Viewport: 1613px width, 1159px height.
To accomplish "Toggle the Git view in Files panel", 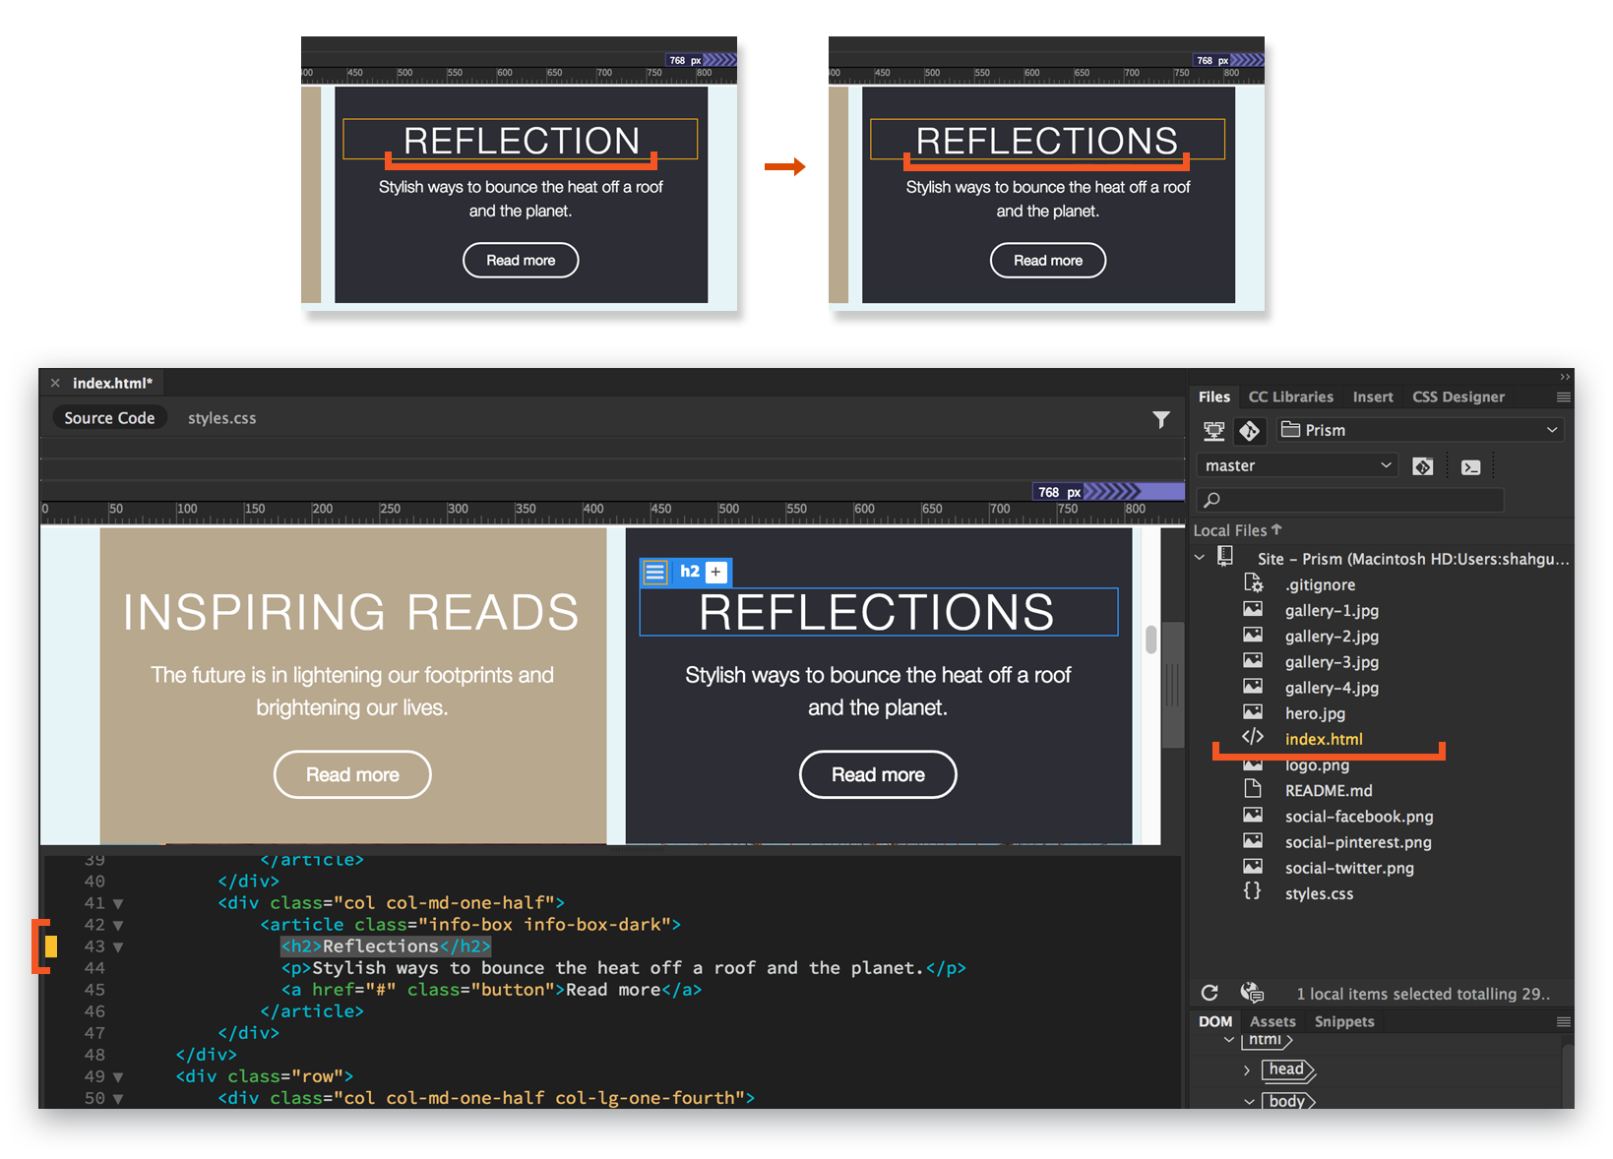I will (x=1250, y=430).
